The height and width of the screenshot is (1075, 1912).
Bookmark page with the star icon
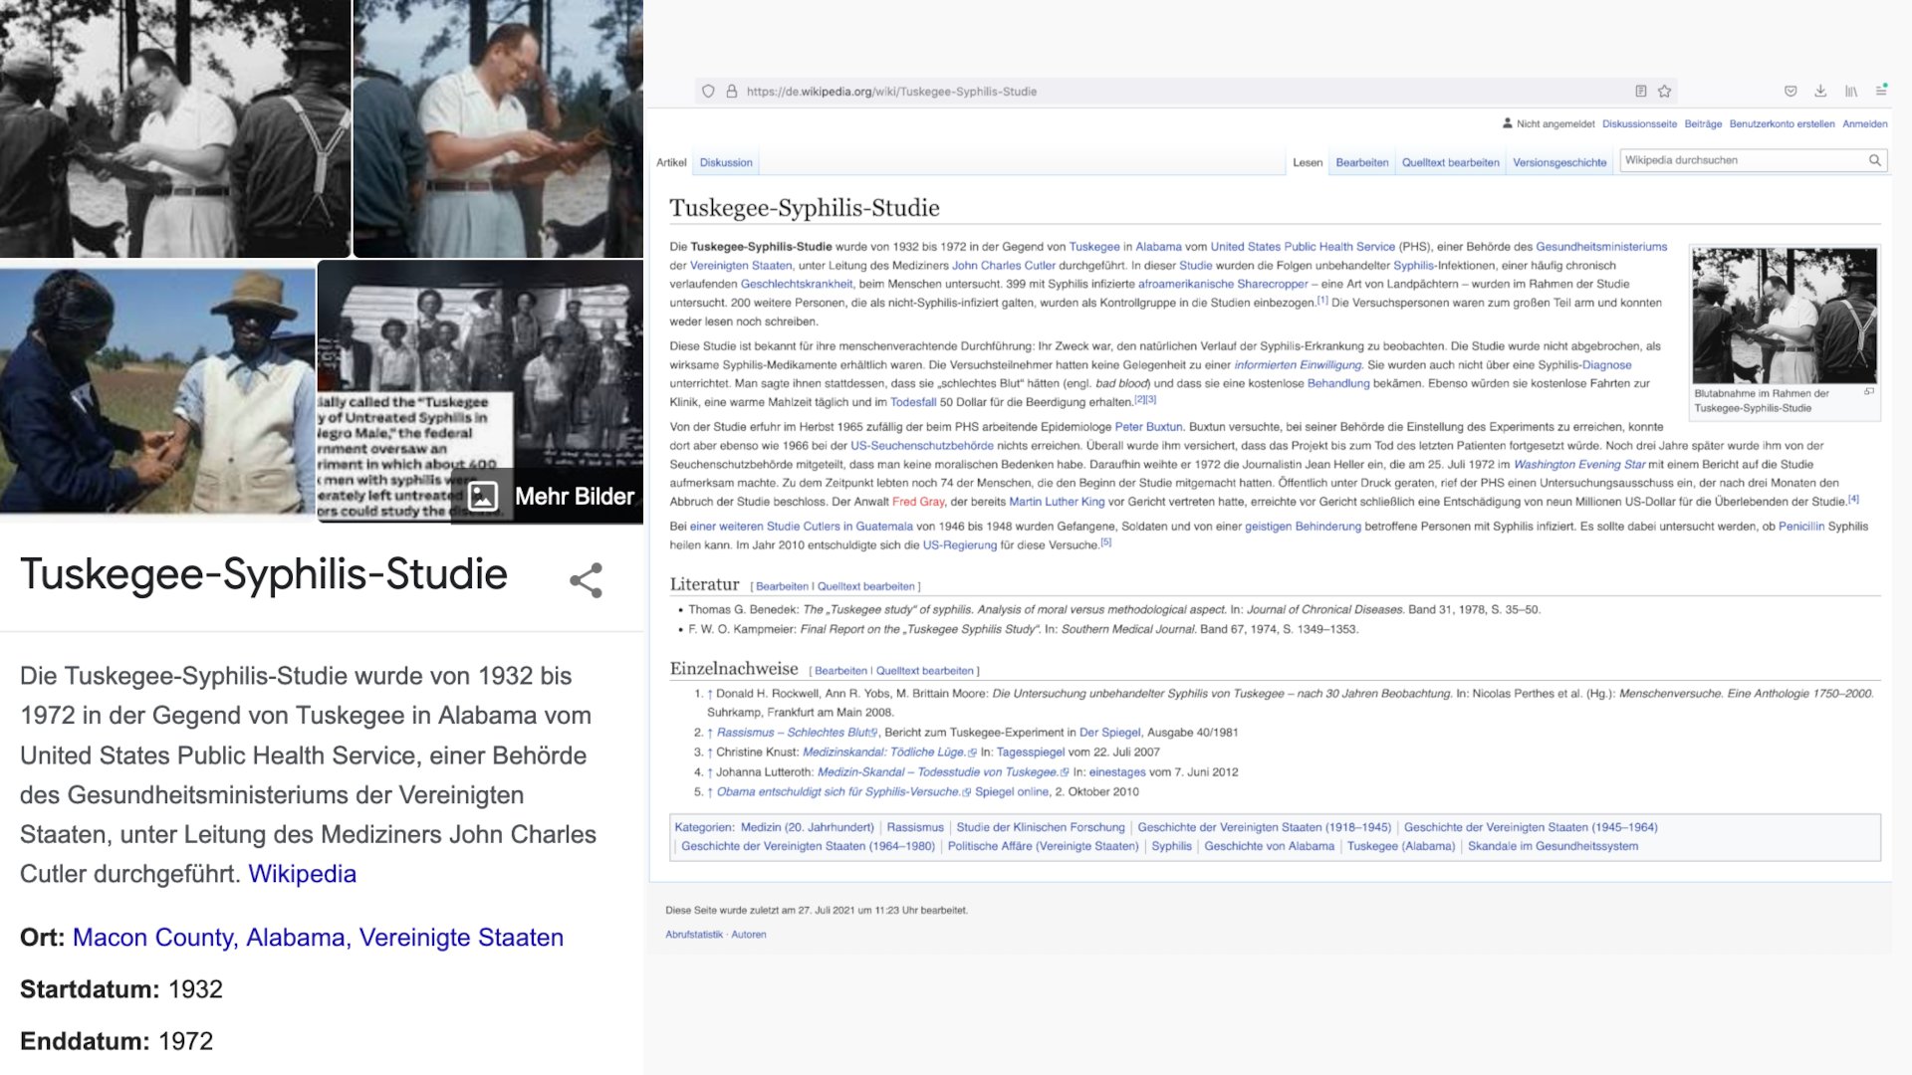click(1664, 92)
